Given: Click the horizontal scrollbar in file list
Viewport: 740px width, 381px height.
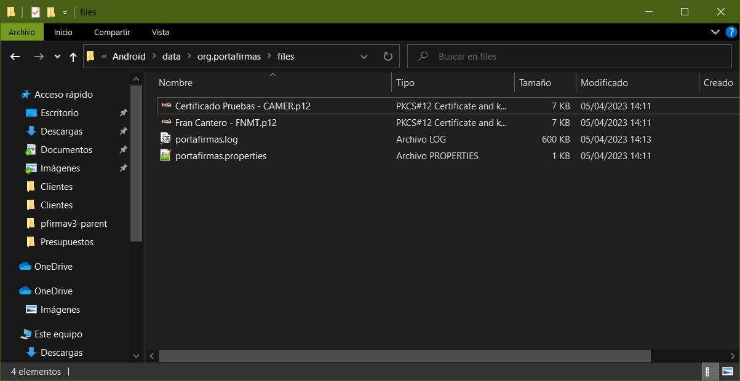Looking at the screenshot, I should (404, 356).
